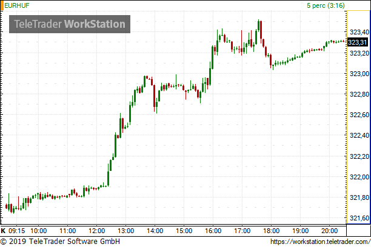Click the 321,60 price axis label
371x247 pixels.
coord(359,218)
